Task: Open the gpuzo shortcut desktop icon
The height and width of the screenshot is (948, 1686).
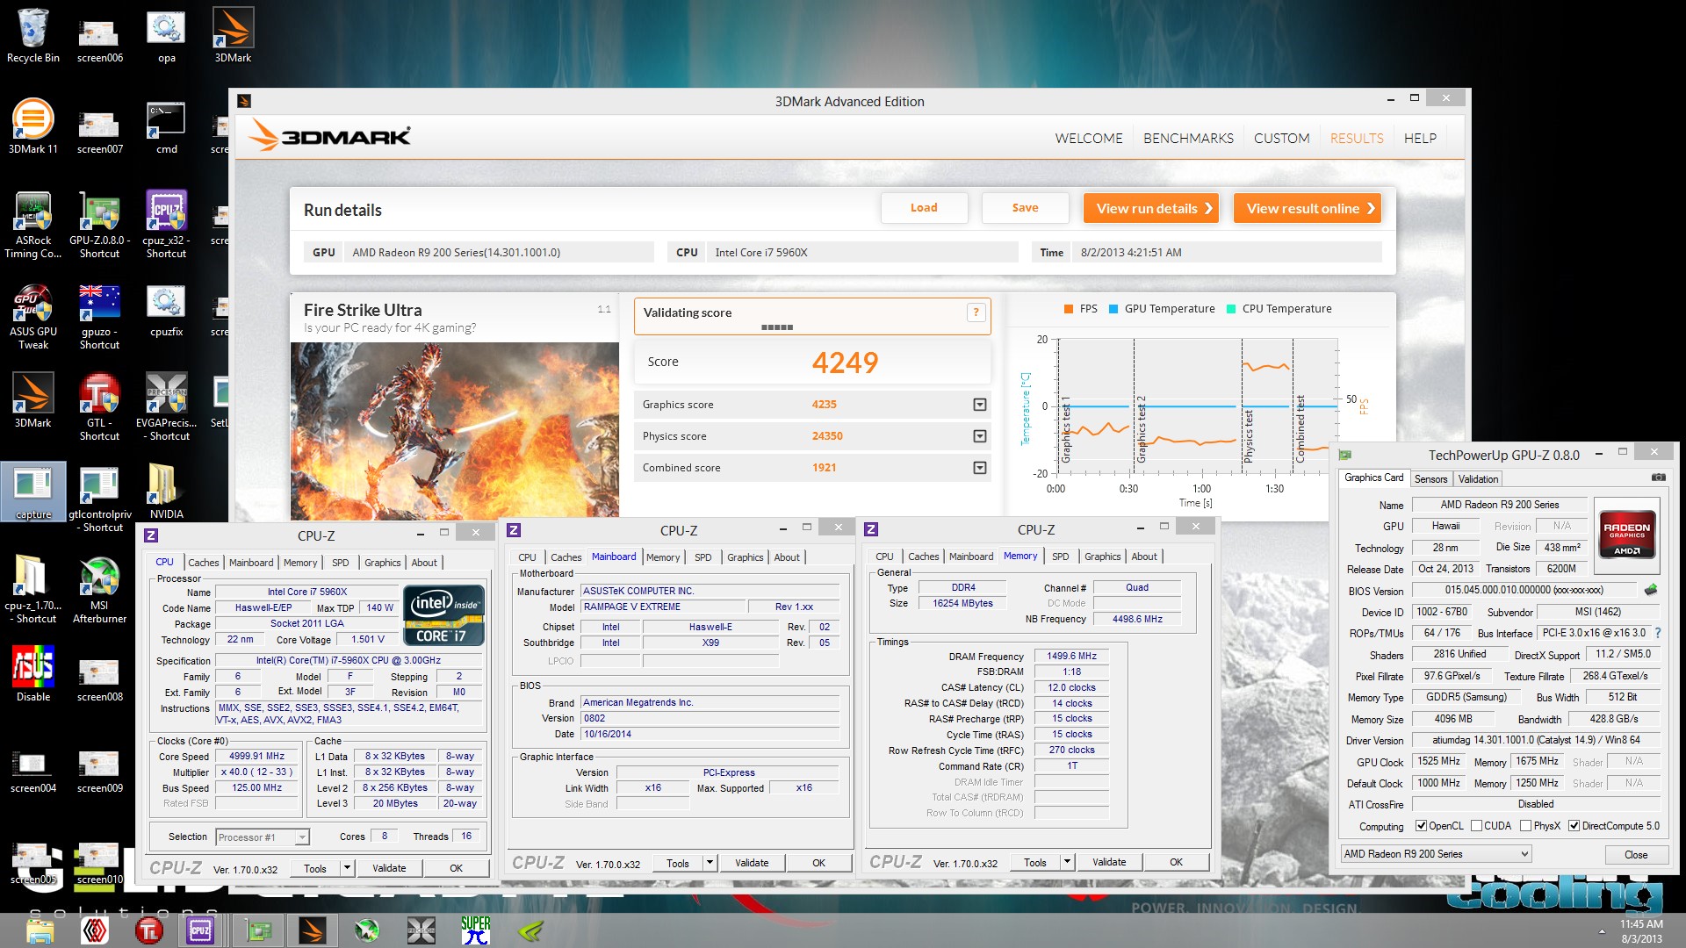Action: tap(99, 316)
